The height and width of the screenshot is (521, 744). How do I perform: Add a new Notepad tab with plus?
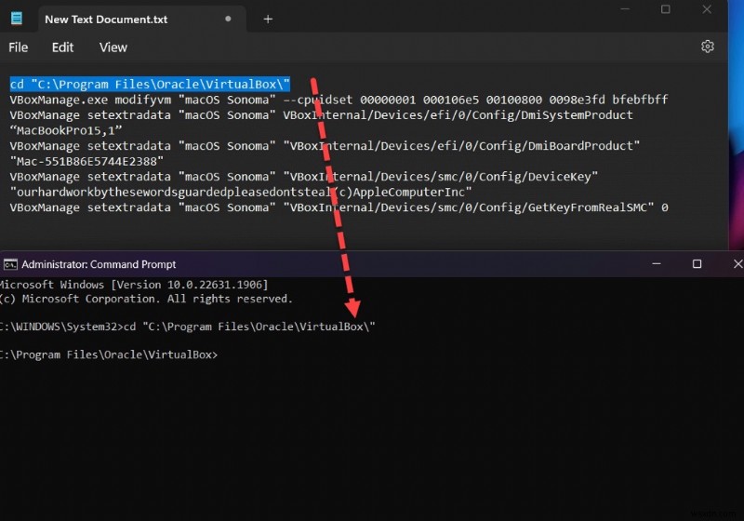[268, 19]
